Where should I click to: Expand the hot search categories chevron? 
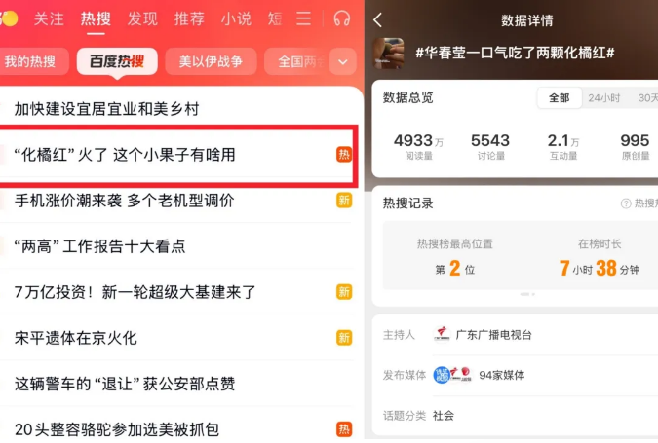[x=343, y=62]
